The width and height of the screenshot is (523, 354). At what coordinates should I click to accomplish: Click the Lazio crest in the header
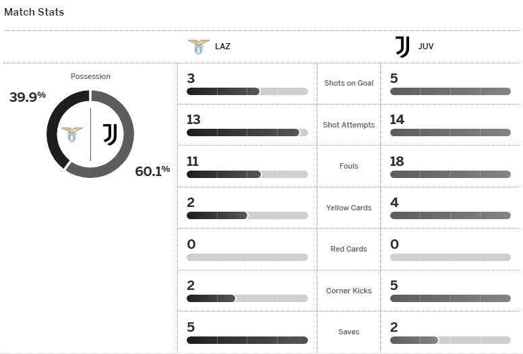tap(198, 47)
